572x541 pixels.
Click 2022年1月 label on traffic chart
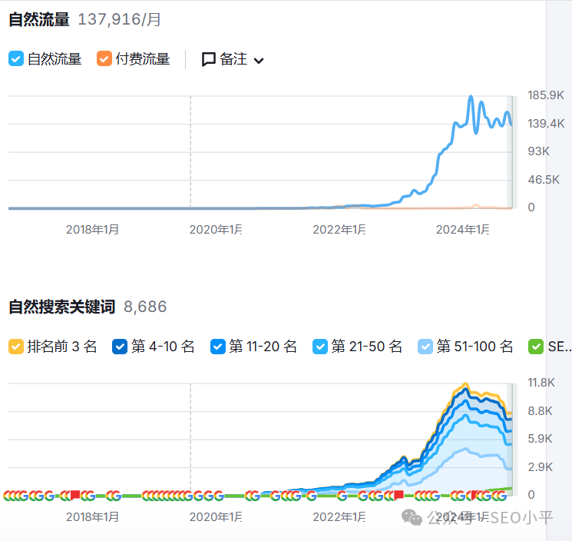pos(339,230)
